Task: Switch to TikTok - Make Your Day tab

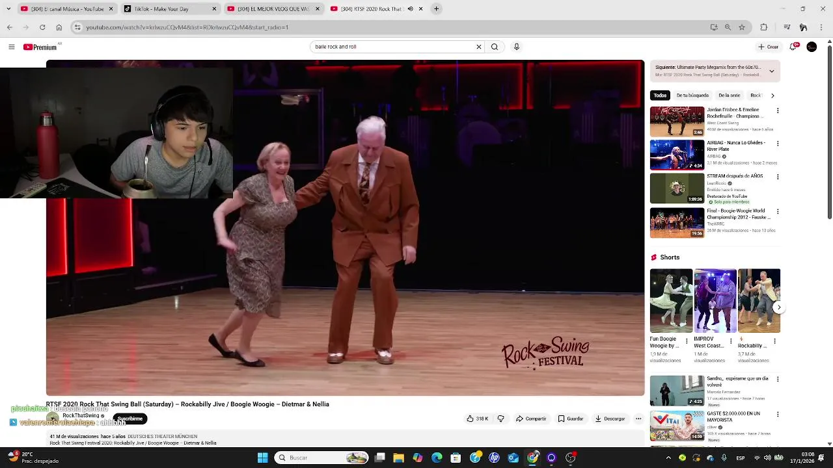Action: 169,9
